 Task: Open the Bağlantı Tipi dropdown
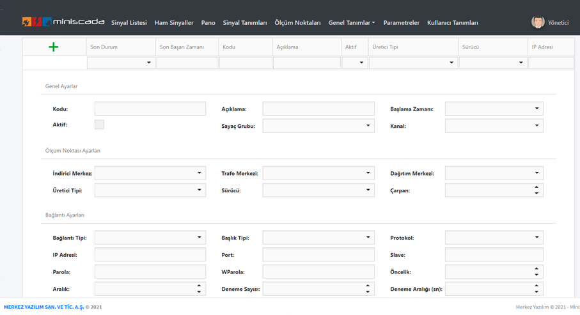tap(199, 238)
